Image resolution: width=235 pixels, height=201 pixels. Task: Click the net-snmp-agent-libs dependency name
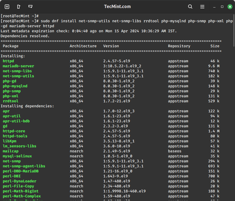[x=24, y=166]
